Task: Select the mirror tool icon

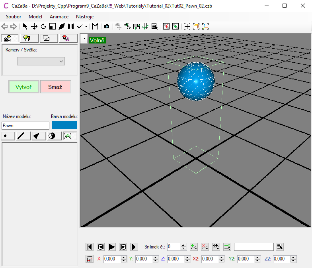Action: 70,26
